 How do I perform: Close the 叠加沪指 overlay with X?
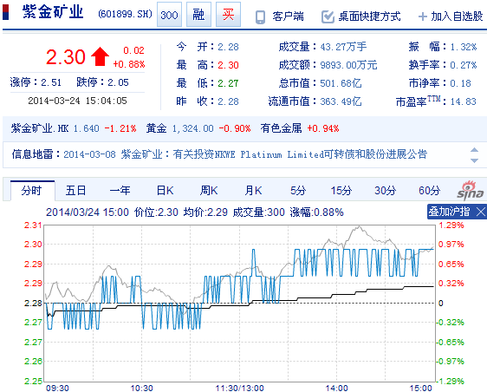[x=480, y=212]
